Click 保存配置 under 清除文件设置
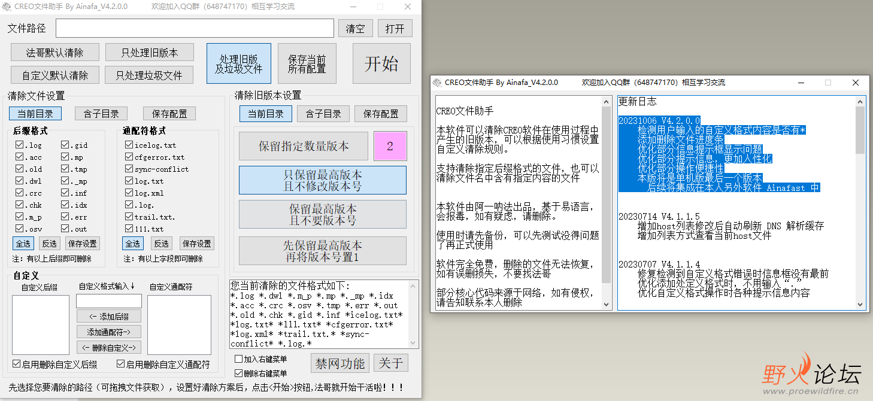Screen dimensions: 873x401 169,114
